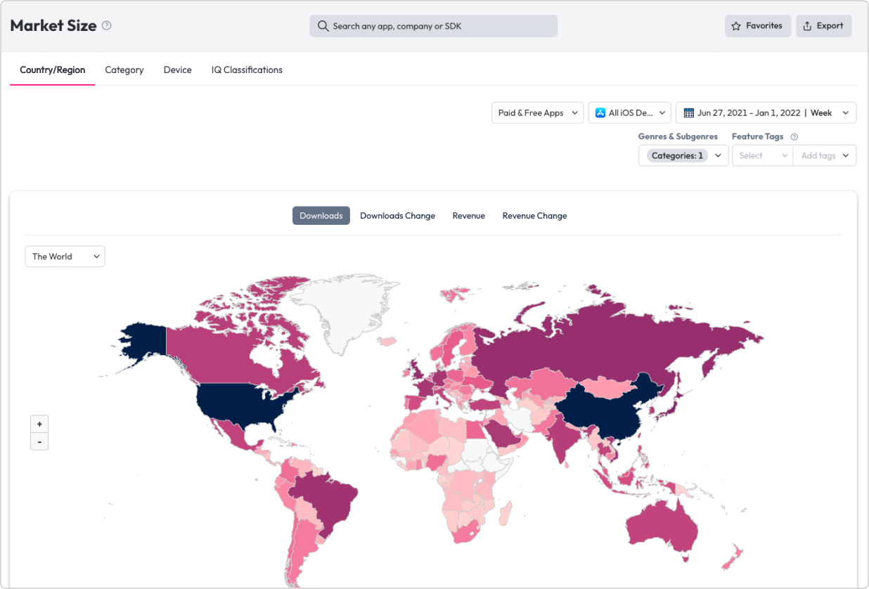
Task: Click the Downloads button above the map
Action: [x=321, y=216]
